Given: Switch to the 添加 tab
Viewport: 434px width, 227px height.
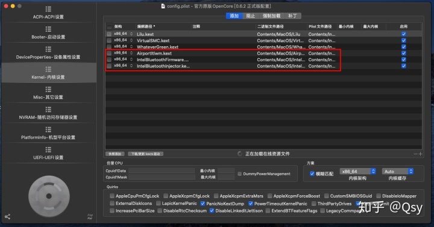Looking at the screenshot, I should point(234,16).
